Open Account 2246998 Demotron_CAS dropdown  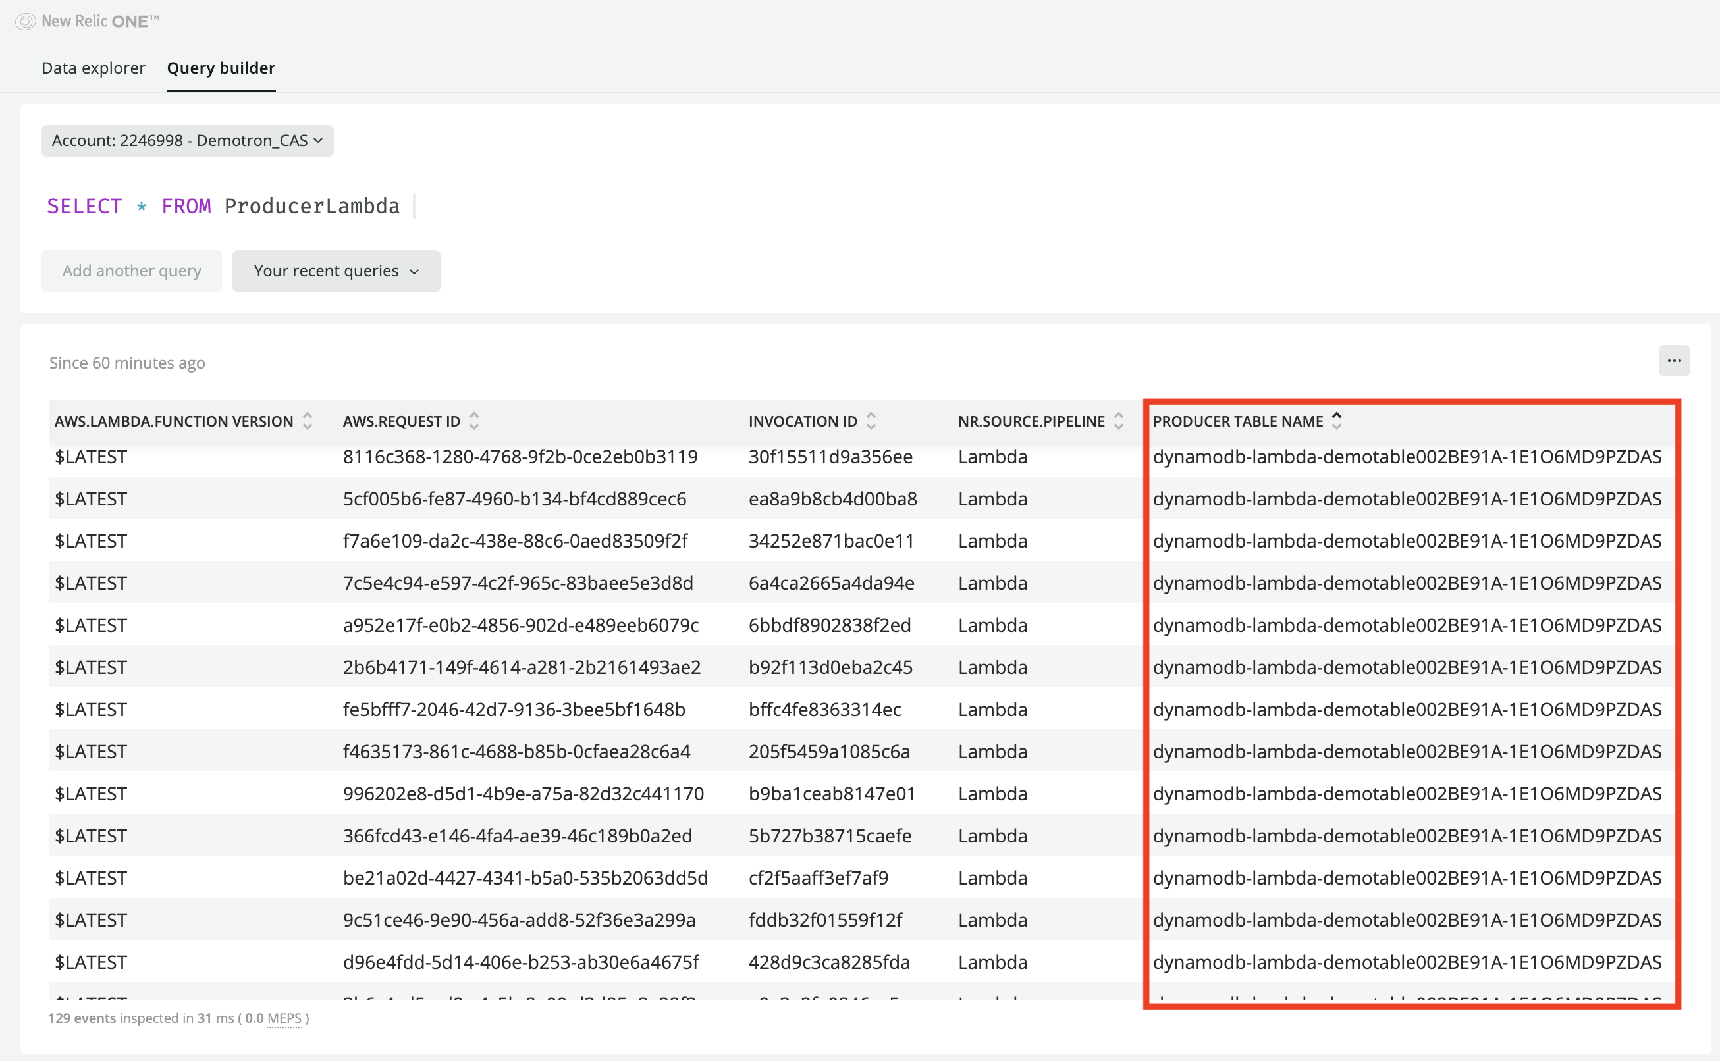188,141
